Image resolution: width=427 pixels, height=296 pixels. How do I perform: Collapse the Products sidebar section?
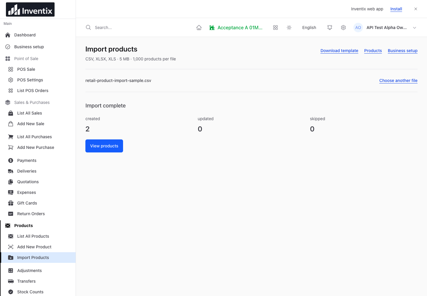pos(38,226)
